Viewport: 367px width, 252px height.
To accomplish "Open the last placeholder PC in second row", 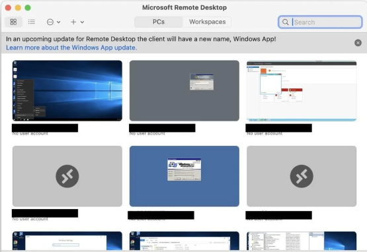I will [x=302, y=176].
